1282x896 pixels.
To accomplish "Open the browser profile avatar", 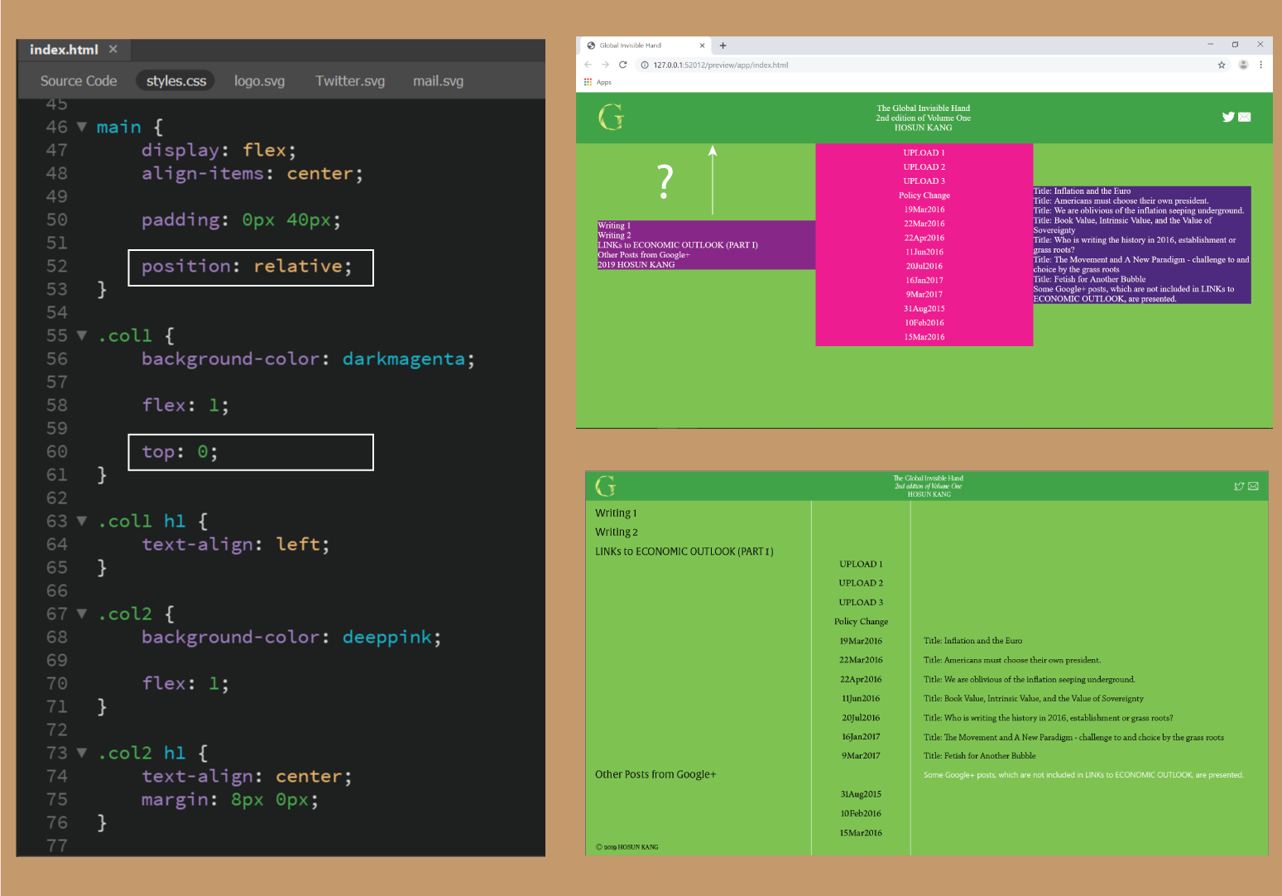I will tap(1243, 65).
